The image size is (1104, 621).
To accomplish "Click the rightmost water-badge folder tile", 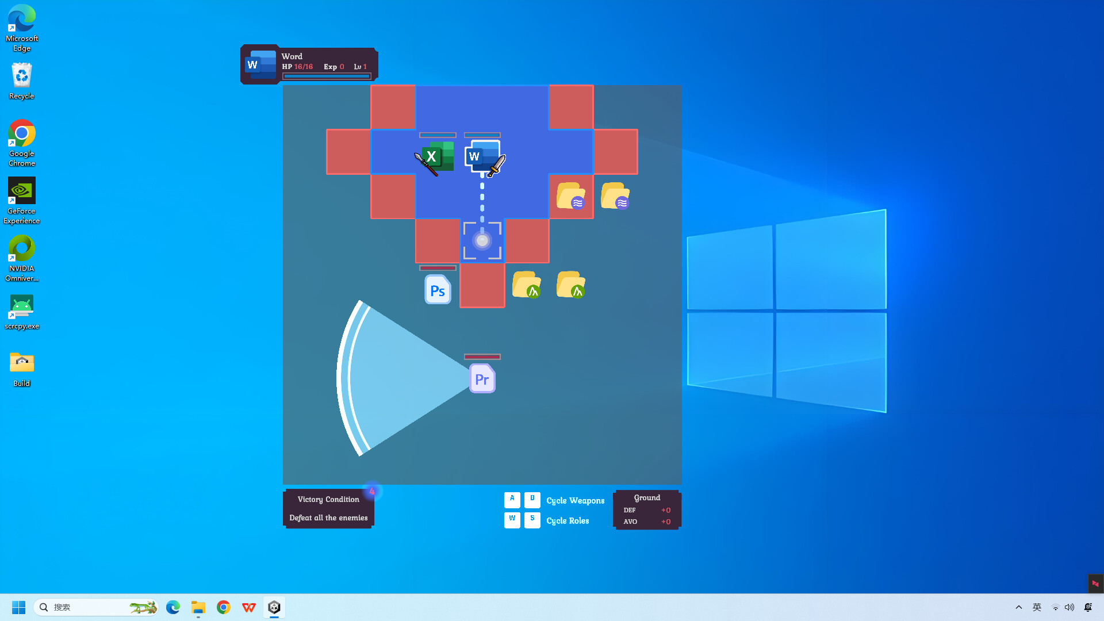I will coord(615,196).
